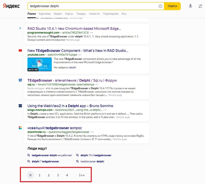The height and width of the screenshot is (184, 205).
Task: Go to results page 0
Action: click(30, 175)
